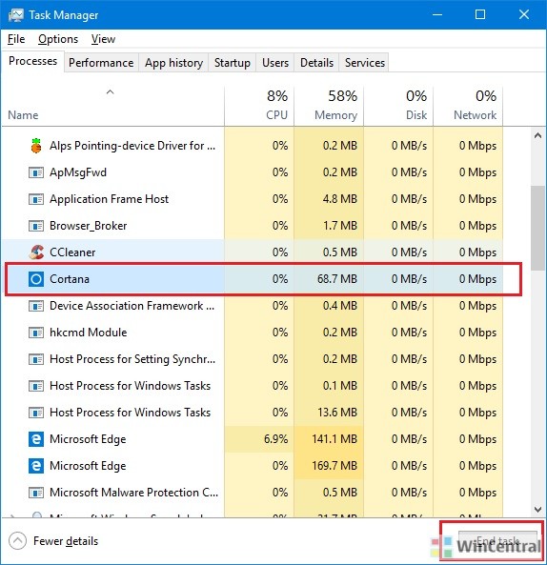Collapse view with Fewer details arrow

[17, 541]
